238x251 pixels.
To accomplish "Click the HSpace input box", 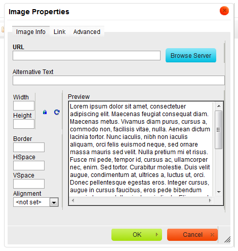I will pyautogui.click(x=29, y=165).
